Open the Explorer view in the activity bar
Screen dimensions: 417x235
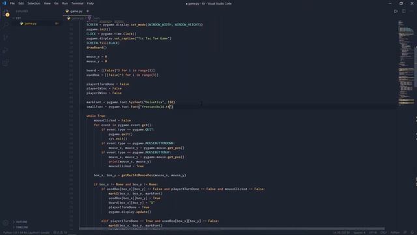tap(6, 13)
